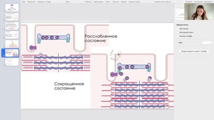Open the Диаграмма chart menu
Viewport: 214px width, 120px height.
pos(99,2)
